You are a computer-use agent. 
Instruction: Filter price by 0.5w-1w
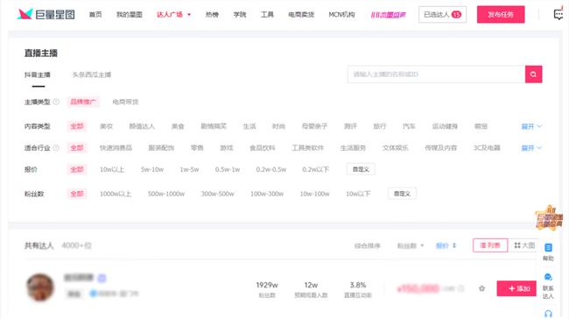[228, 170]
